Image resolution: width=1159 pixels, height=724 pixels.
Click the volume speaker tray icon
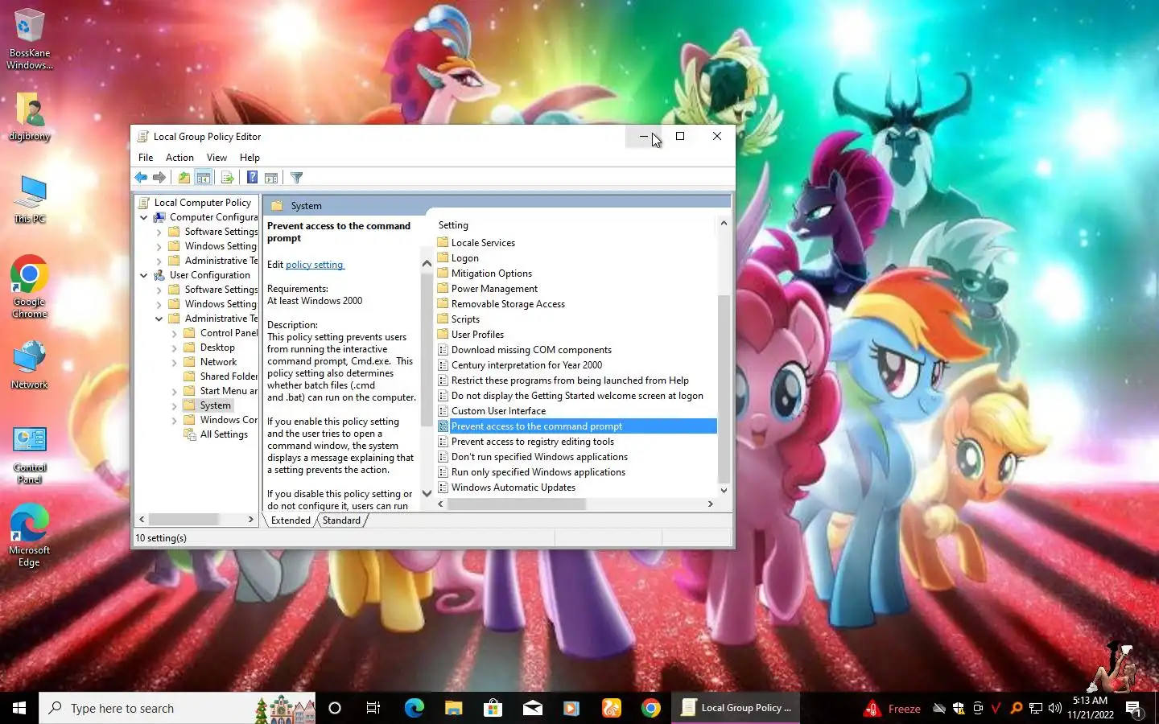(x=1055, y=708)
